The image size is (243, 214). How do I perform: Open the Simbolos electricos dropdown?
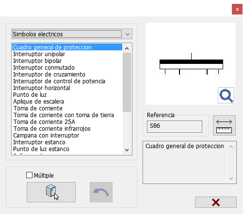tap(72, 34)
